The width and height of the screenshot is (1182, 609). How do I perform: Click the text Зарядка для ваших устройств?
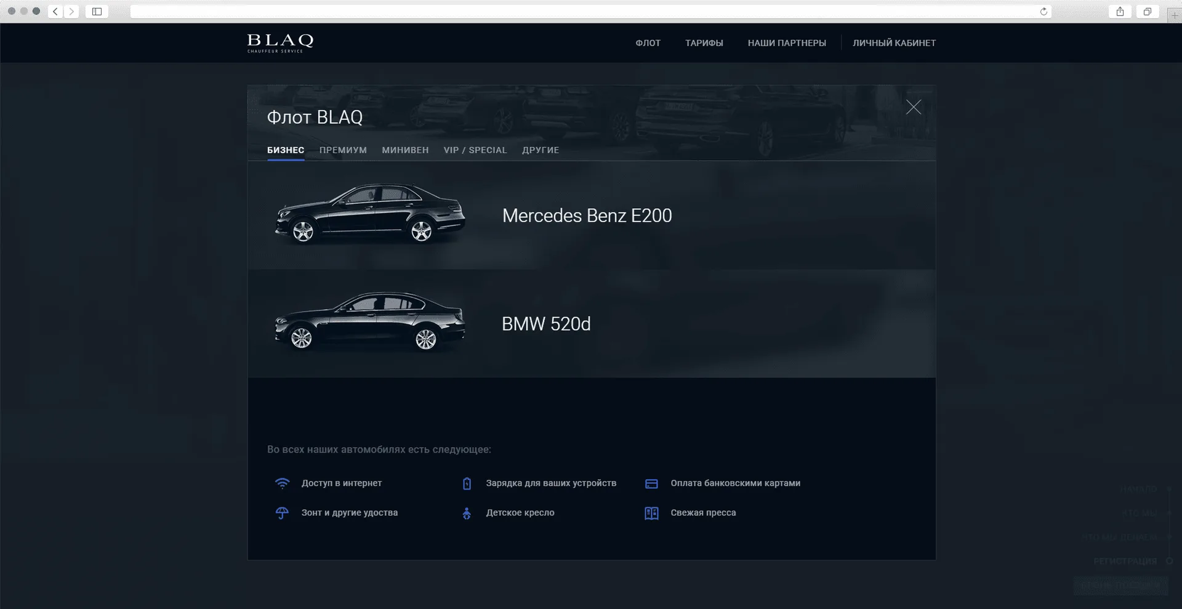click(x=551, y=483)
